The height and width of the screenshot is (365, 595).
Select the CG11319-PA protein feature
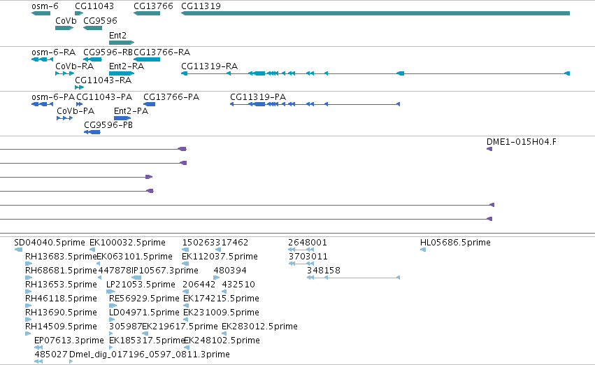[x=315, y=104]
